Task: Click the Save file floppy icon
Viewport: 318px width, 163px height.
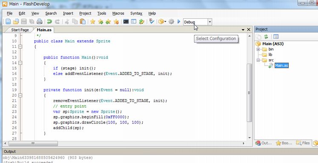Action: 24,22
